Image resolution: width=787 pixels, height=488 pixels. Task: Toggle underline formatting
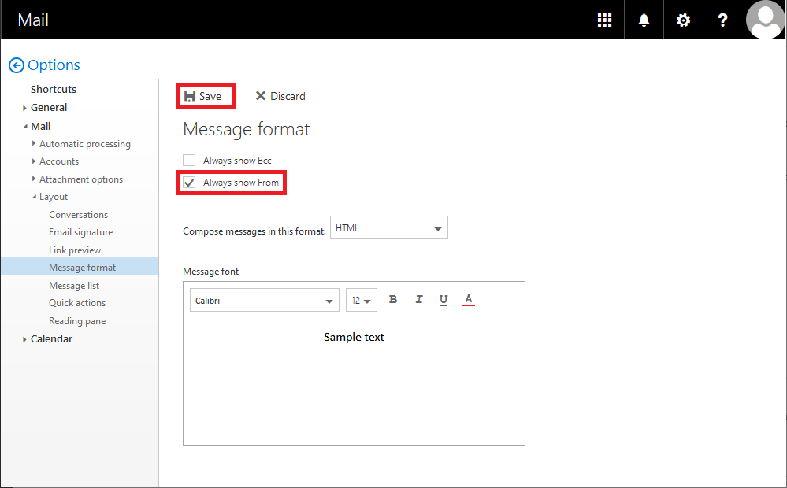[444, 299]
